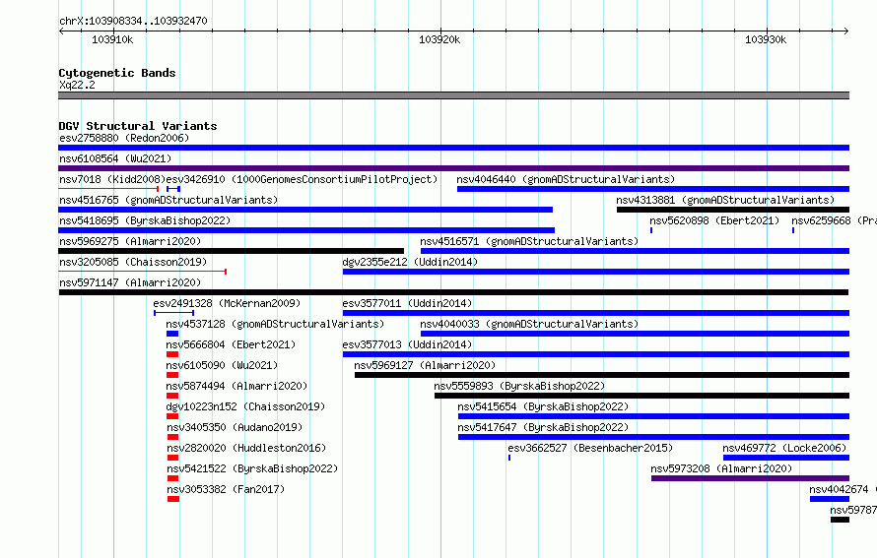Select nsv5969275 (Almarri2020) label
This screenshot has width=877, height=558.
pos(130,241)
